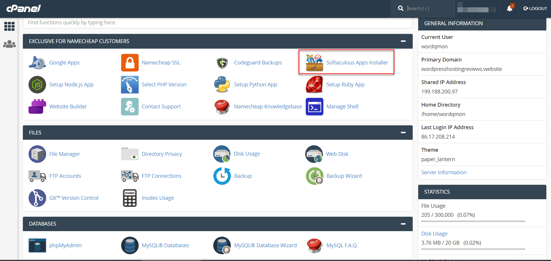Click the Setup Python App icon
The width and height of the screenshot is (551, 261).
click(x=222, y=85)
